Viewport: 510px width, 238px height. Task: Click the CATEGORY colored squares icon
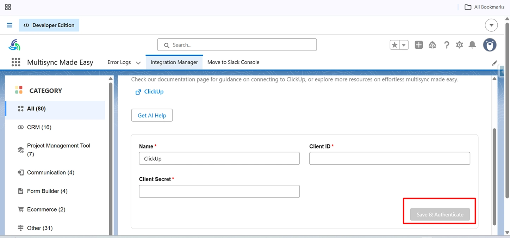(19, 90)
